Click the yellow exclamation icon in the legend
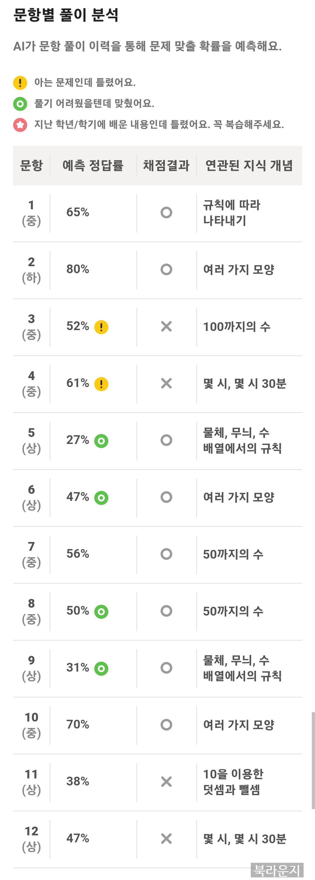315x880 pixels. (20, 83)
